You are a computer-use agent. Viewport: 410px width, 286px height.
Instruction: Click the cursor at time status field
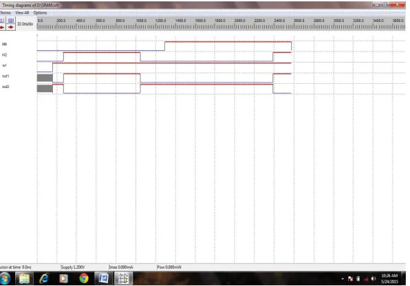tap(30, 267)
